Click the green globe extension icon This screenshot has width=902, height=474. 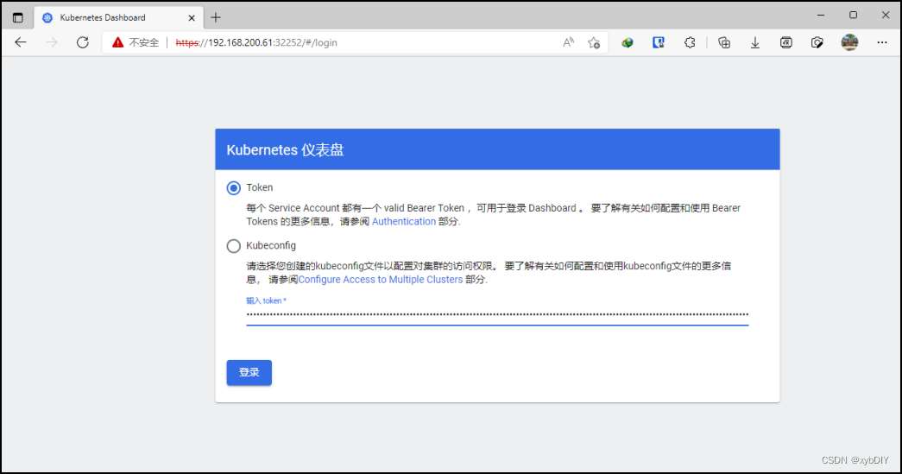pos(628,42)
